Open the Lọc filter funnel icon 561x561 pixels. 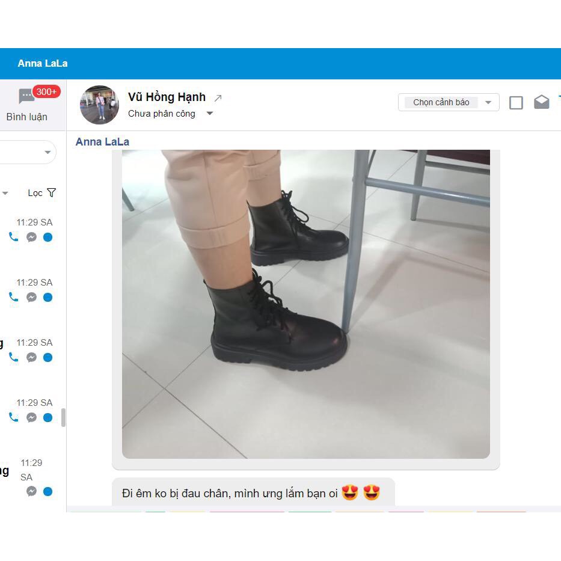(x=51, y=192)
